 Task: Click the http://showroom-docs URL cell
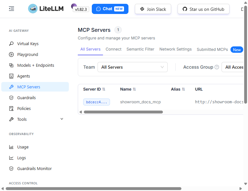[x=219, y=102]
